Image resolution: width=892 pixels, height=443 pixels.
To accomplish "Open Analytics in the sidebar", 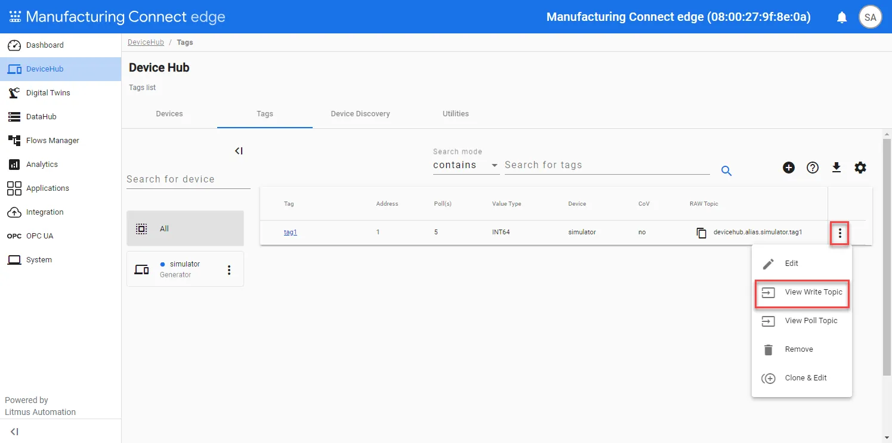I will (x=60, y=165).
